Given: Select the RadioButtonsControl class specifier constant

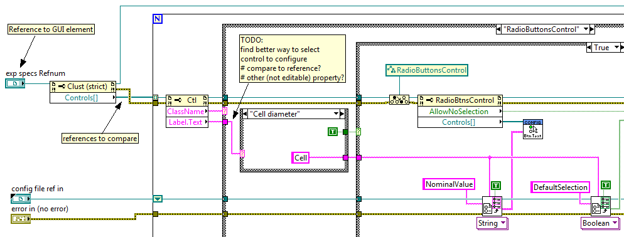Looking at the screenshot, I should [x=427, y=70].
